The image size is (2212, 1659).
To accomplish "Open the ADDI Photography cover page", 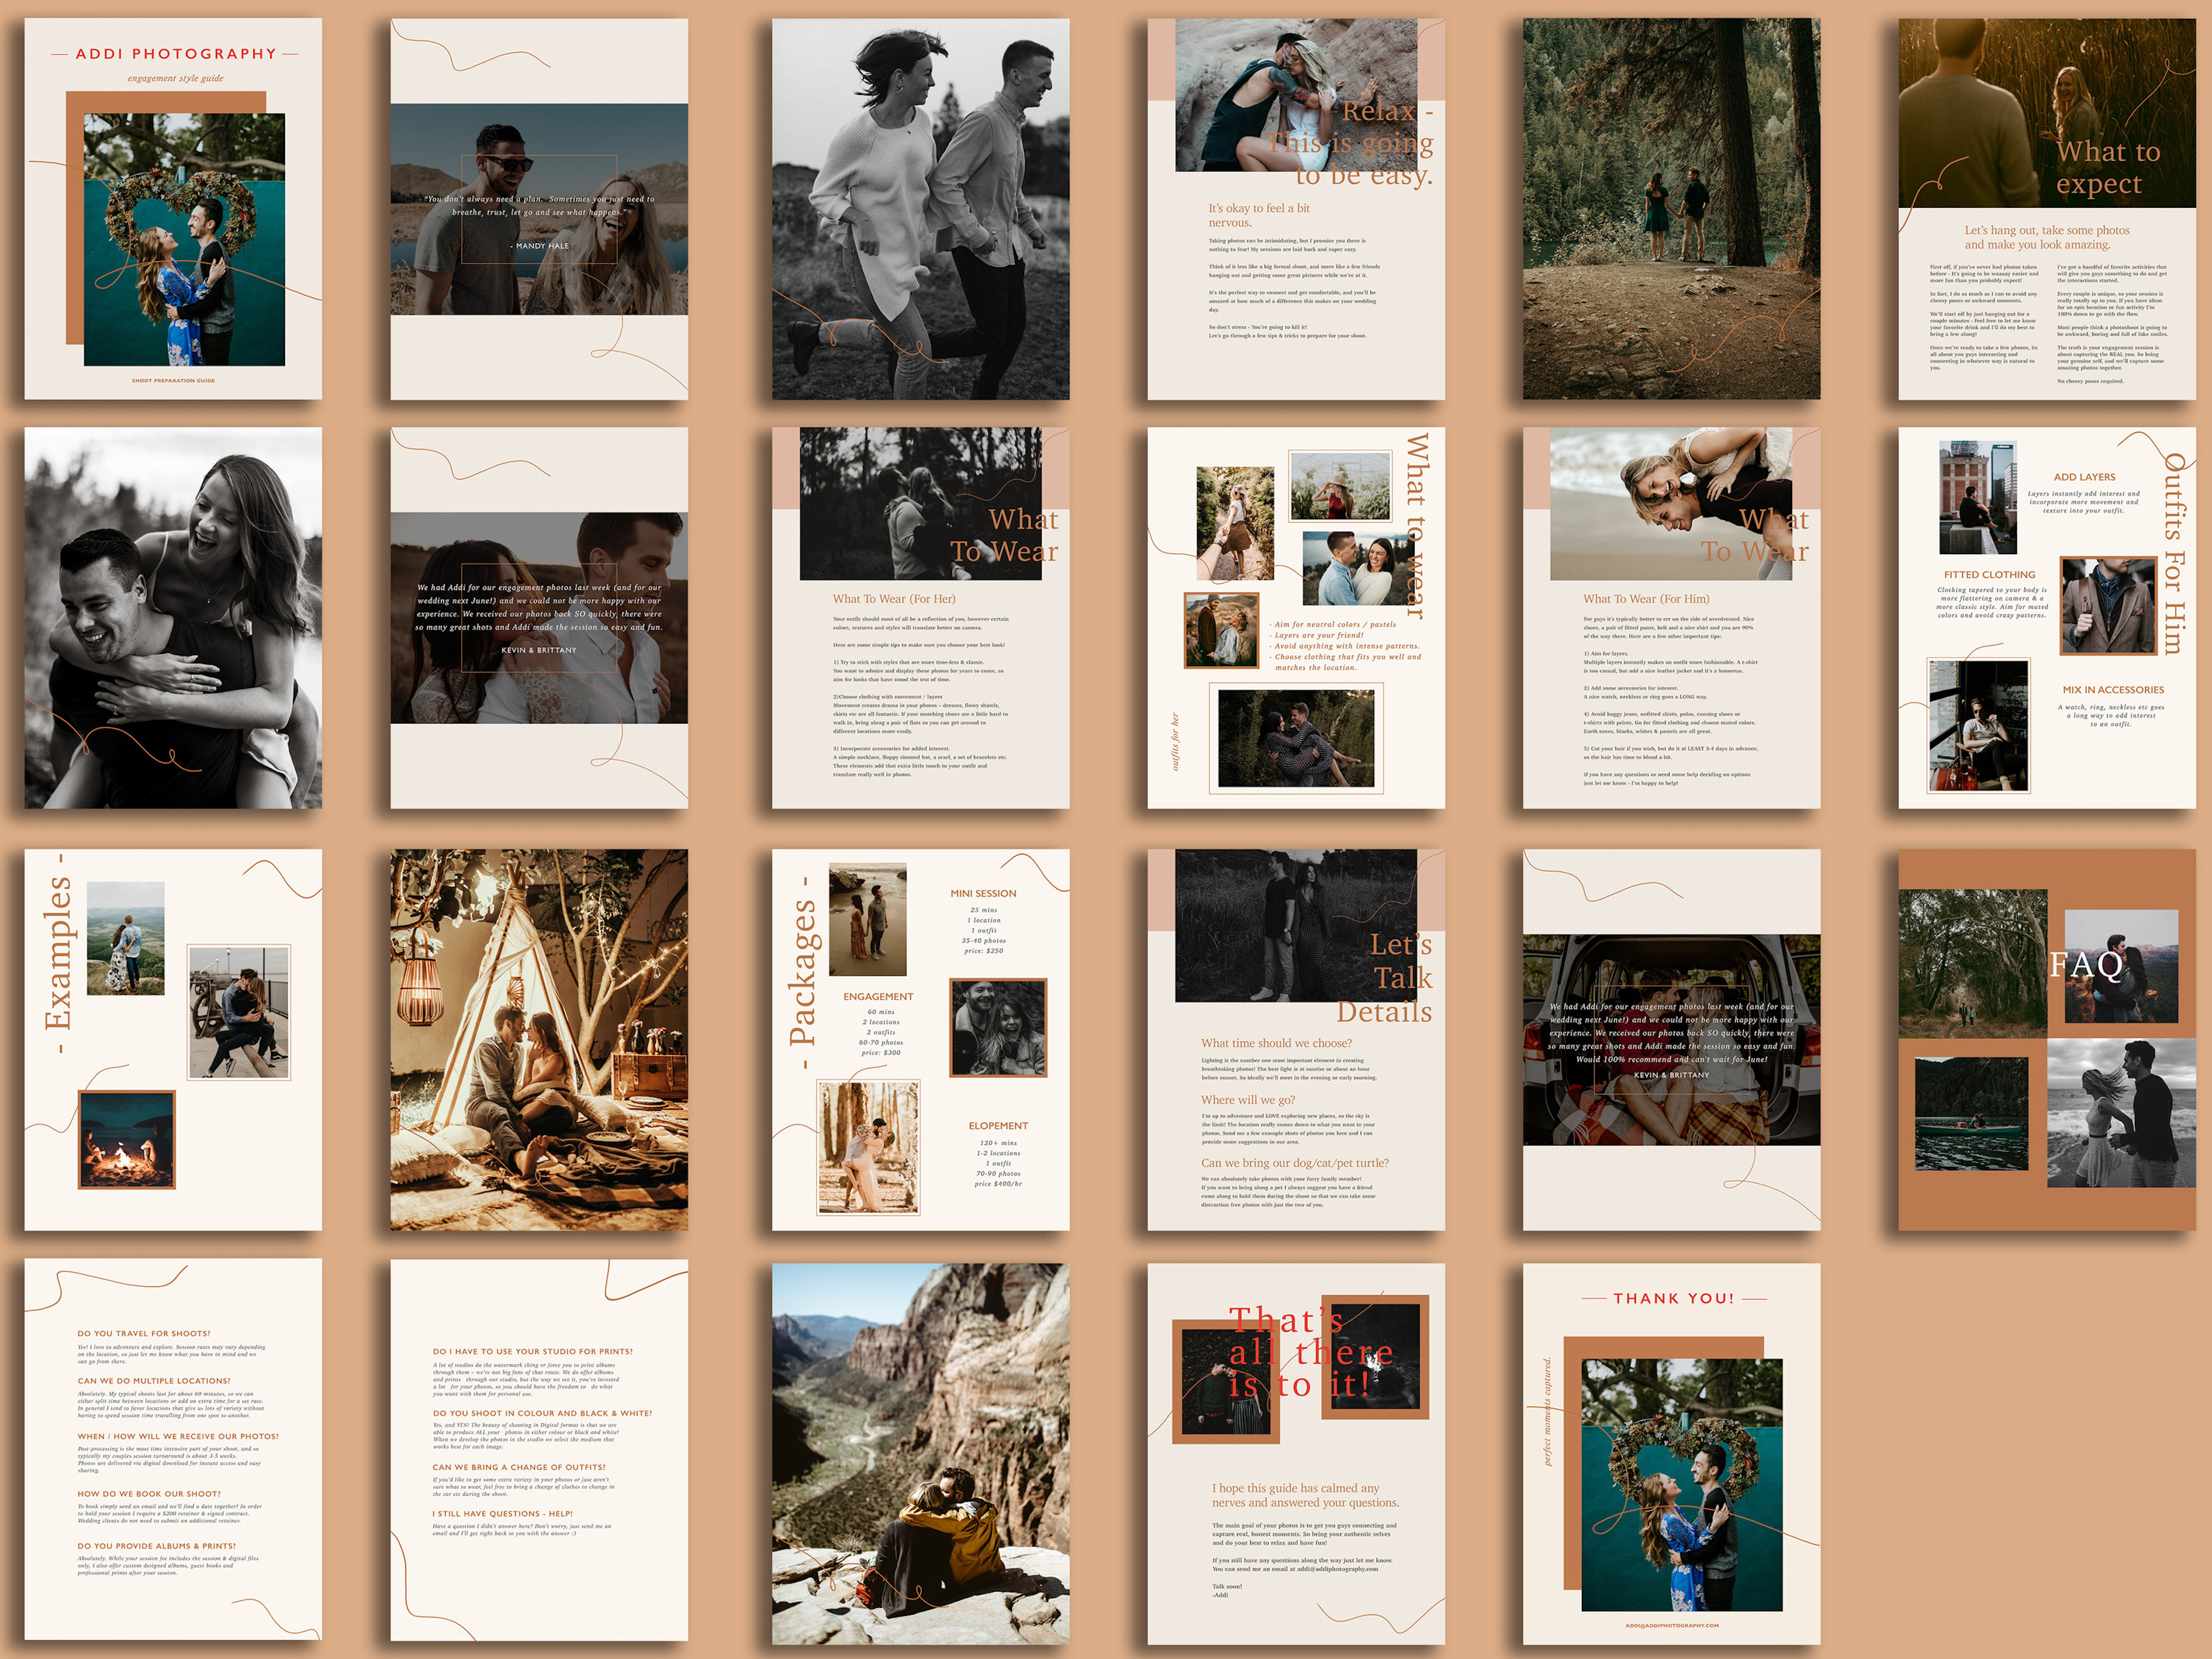I will (x=173, y=209).
